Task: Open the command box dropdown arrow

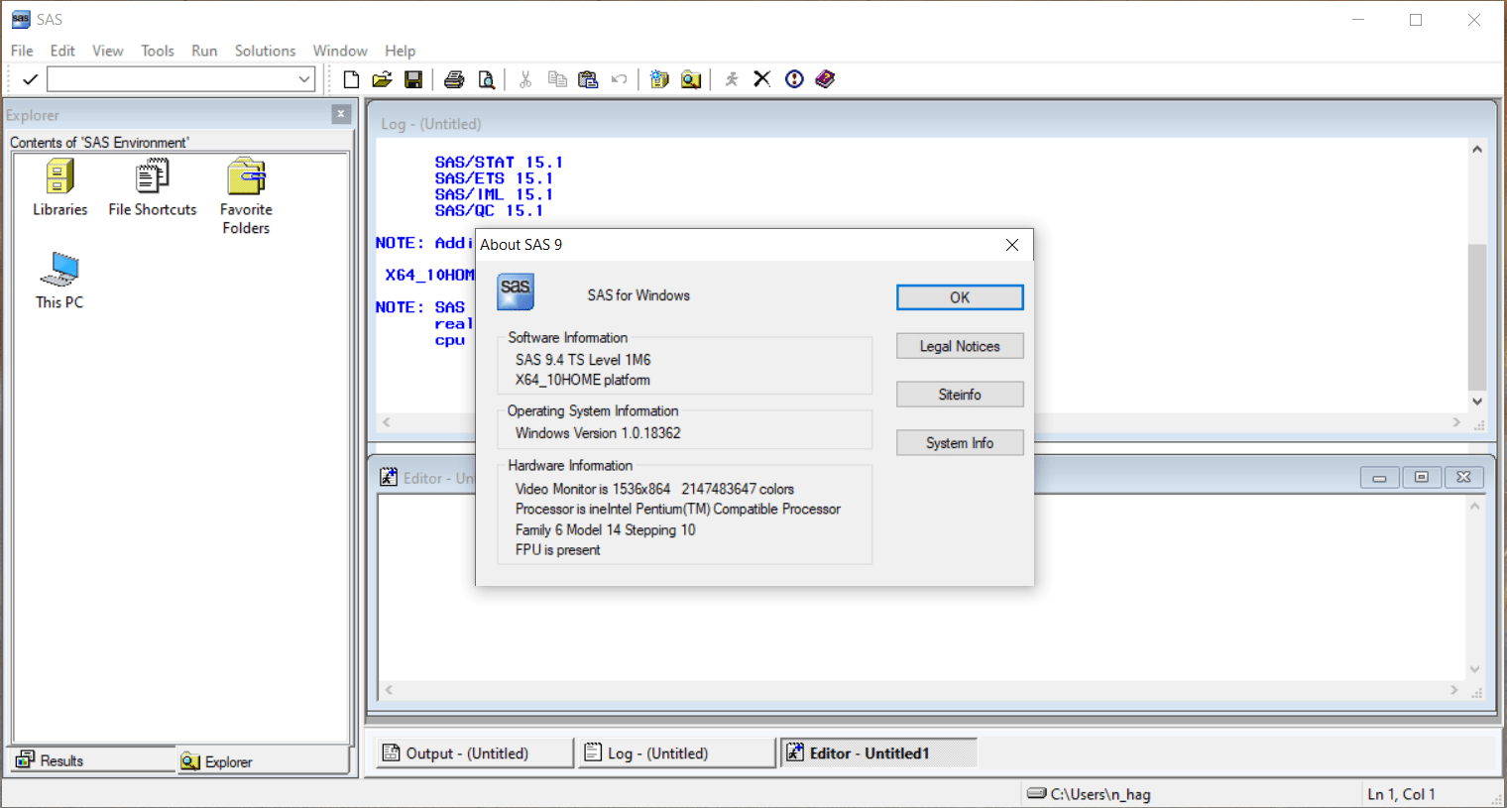Action: point(304,79)
